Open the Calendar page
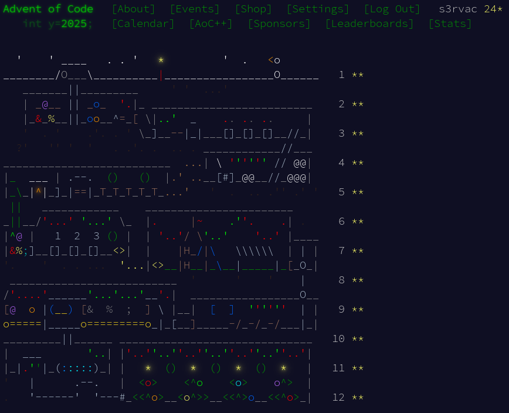 coord(143,23)
